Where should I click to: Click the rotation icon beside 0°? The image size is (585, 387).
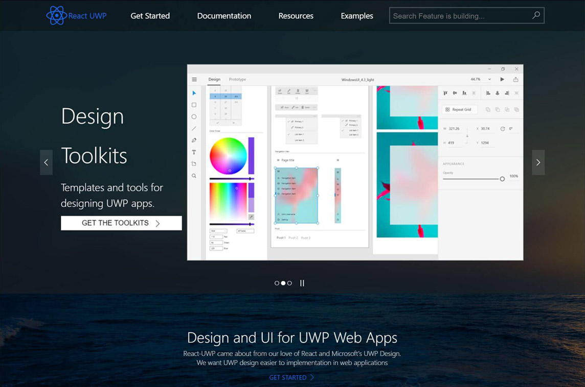click(x=503, y=129)
